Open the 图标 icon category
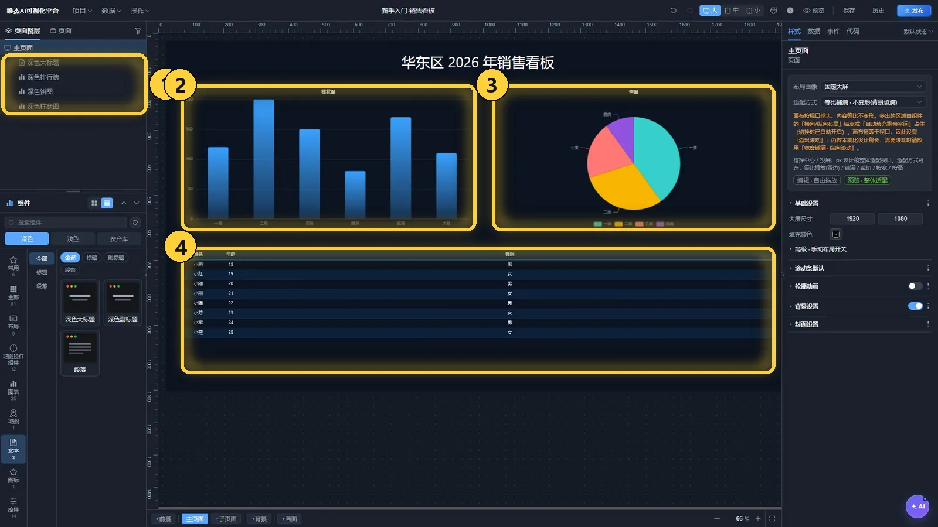 coord(13,478)
